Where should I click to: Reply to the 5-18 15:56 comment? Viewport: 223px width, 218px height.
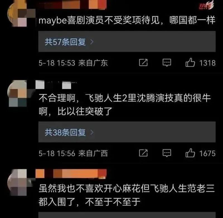pos(167,153)
